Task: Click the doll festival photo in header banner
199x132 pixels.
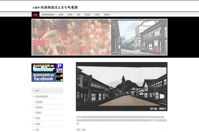Action: pos(72,37)
